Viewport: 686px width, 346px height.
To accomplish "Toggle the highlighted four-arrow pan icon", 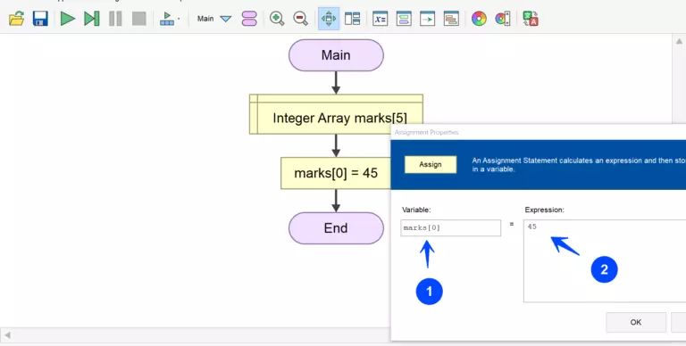I will 329,19.
